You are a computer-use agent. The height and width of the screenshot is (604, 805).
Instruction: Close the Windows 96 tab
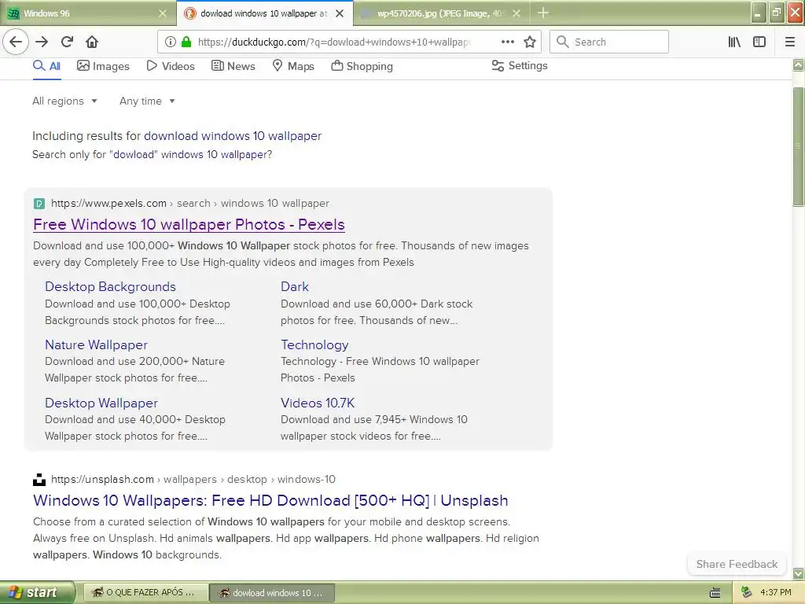(162, 13)
